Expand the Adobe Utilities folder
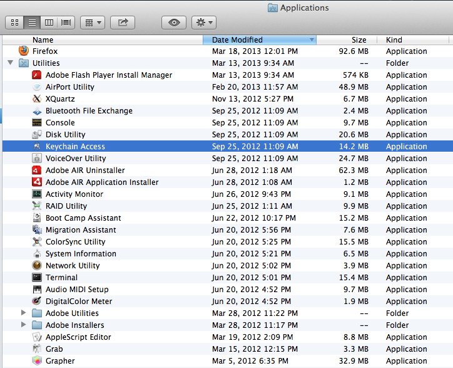This screenshot has width=453, height=368. point(23,313)
